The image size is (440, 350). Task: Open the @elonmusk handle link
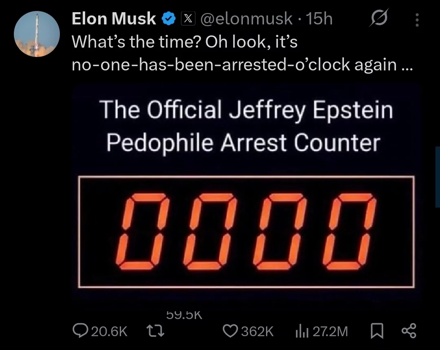tap(247, 19)
